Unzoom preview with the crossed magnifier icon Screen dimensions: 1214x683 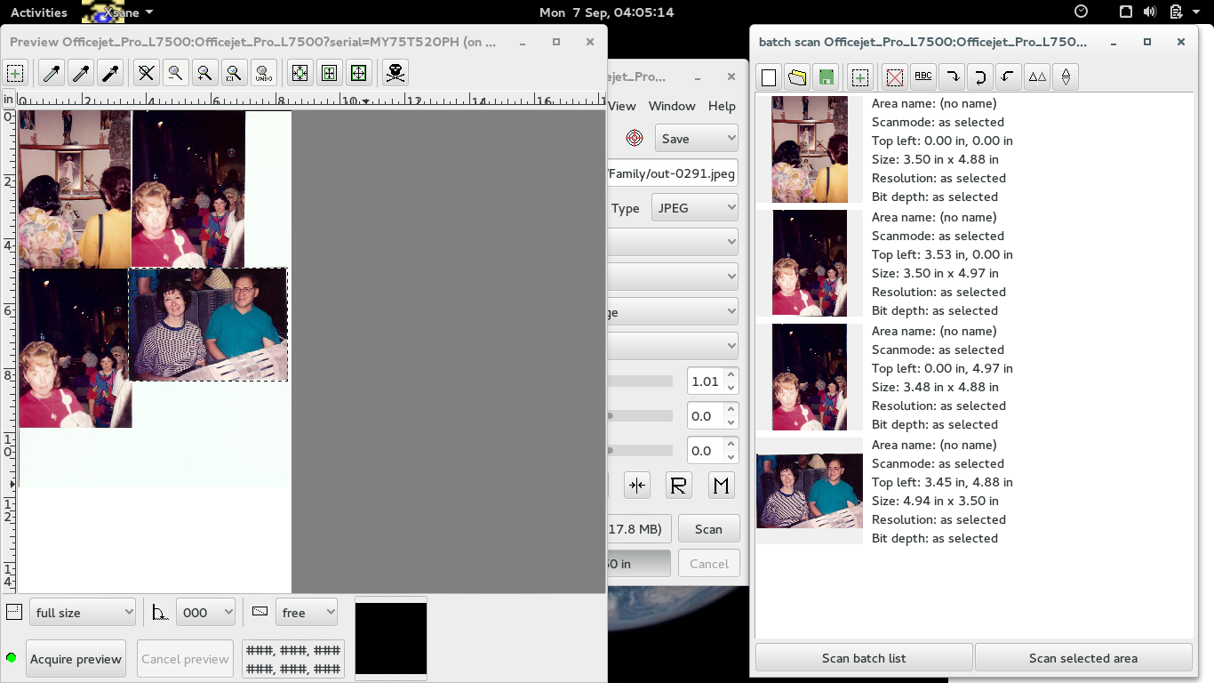pos(146,73)
